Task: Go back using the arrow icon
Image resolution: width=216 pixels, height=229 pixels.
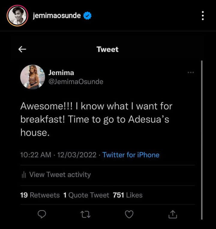Action: click(x=22, y=49)
